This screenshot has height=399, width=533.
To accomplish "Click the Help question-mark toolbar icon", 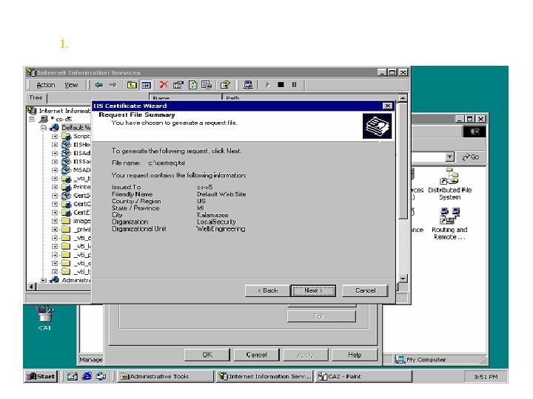I will tap(225, 85).
